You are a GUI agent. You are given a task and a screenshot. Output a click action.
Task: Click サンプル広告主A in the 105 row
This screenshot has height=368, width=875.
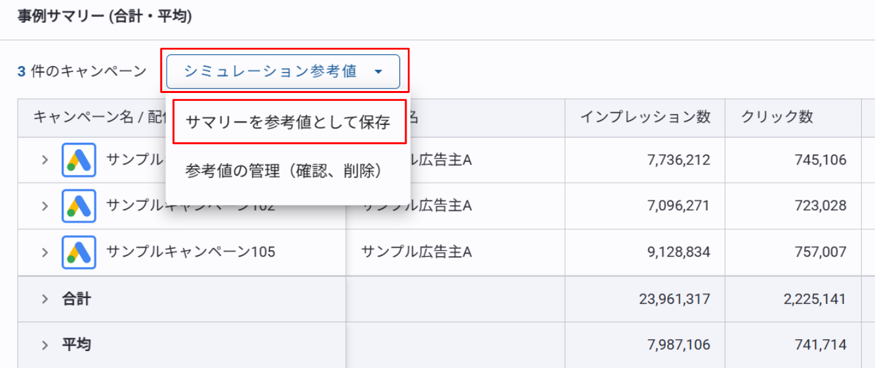417,252
